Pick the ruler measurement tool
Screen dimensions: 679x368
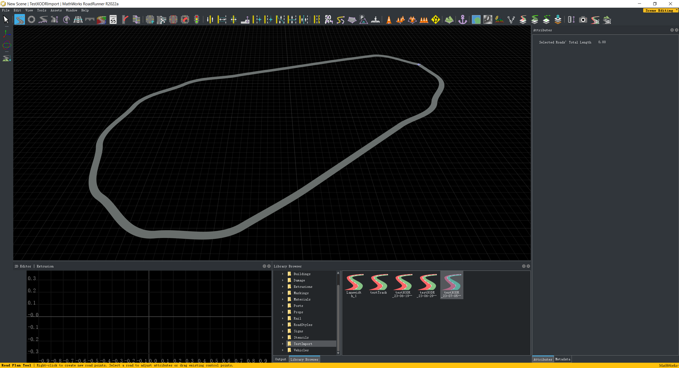(571, 20)
